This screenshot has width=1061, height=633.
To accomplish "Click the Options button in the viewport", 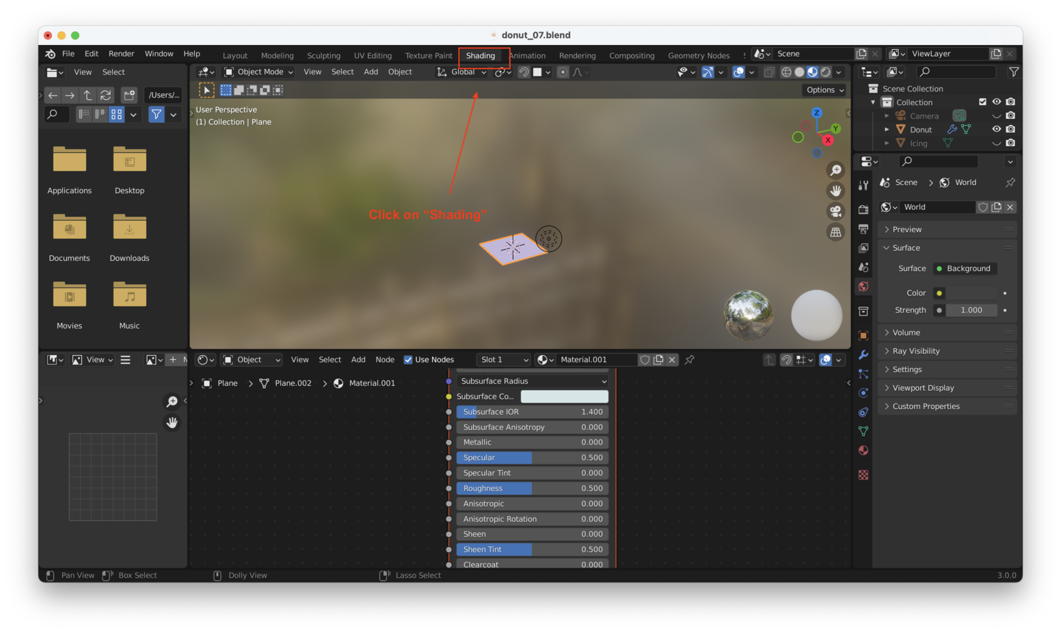I will tap(824, 90).
